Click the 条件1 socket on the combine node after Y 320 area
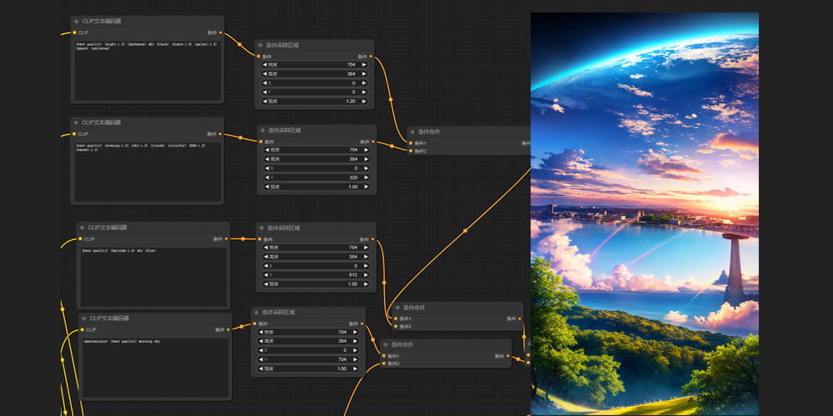 [411, 143]
